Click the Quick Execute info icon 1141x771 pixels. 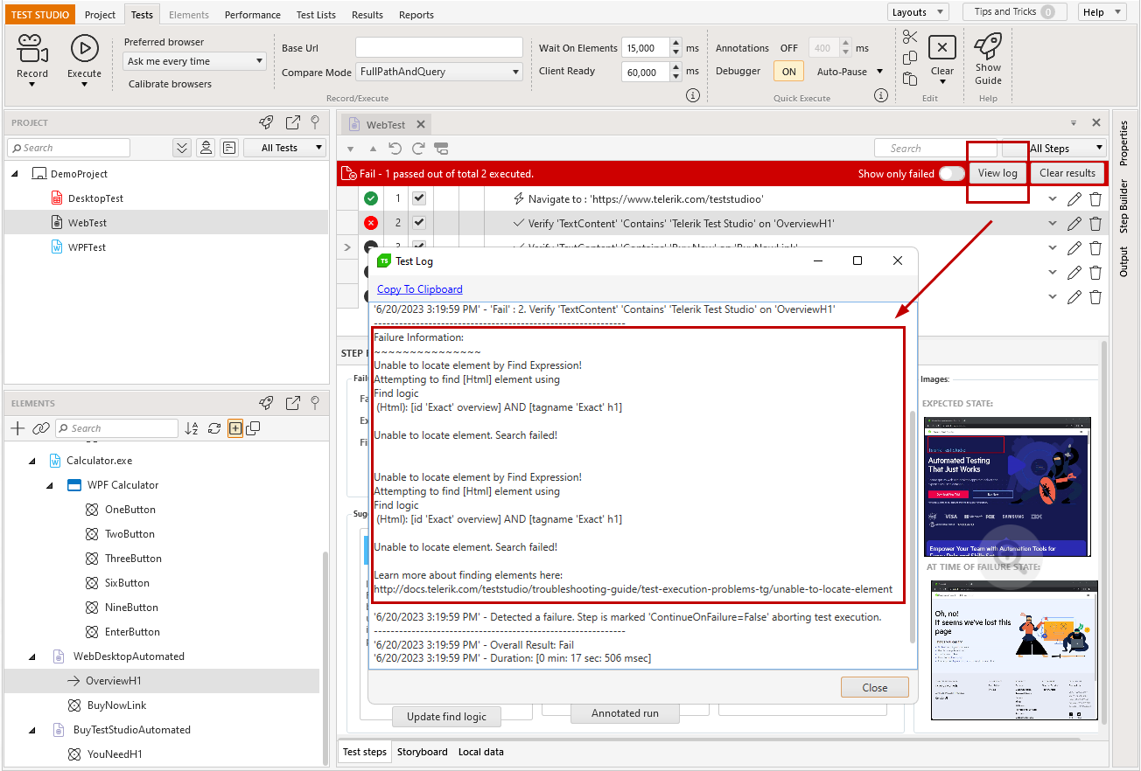[881, 95]
